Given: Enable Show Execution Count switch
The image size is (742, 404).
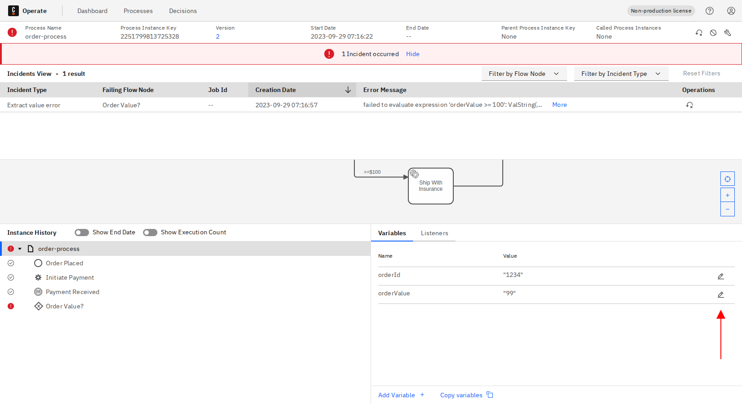Looking at the screenshot, I should 150,233.
